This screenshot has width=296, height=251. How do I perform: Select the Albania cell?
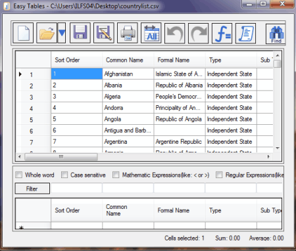point(128,85)
